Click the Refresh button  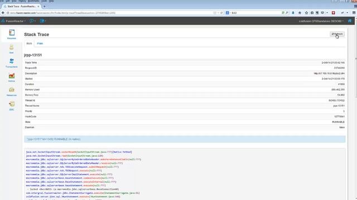[x=337, y=34]
